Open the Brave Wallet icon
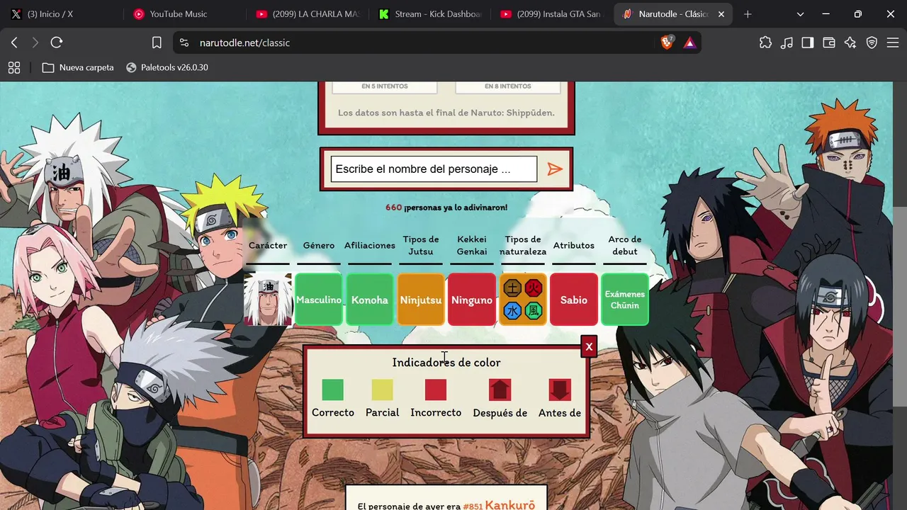The image size is (907, 510). coord(829,42)
